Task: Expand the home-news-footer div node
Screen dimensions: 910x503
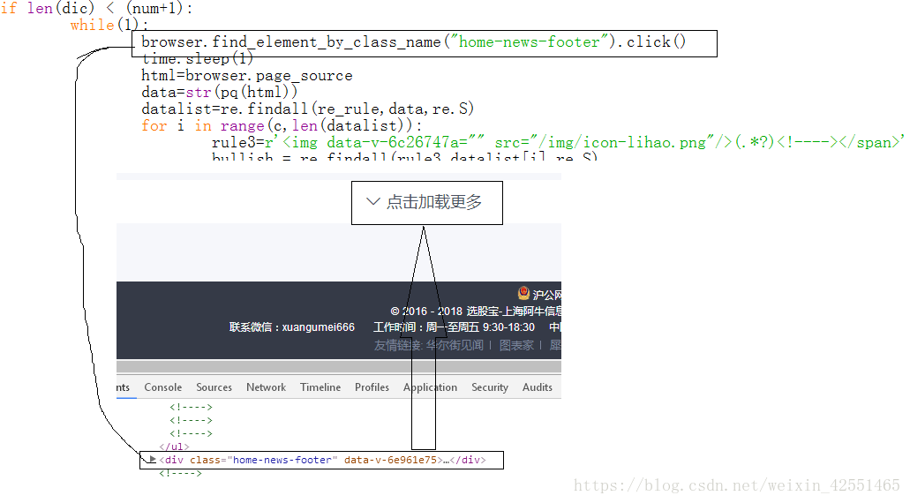Action: coord(153,460)
